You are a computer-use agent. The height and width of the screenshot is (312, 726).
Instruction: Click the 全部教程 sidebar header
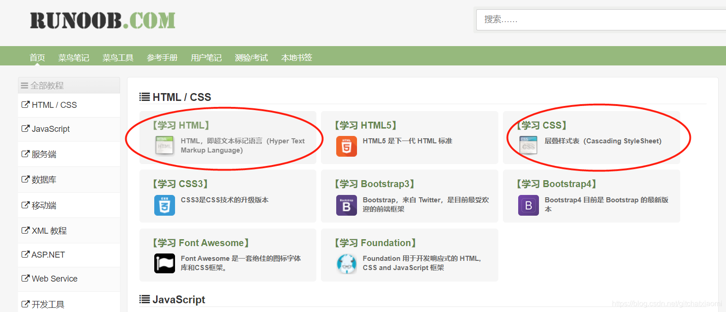click(x=69, y=85)
